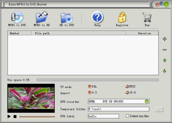Click the Duration column header
Screen dimensions: 172x123
tap(142, 33)
